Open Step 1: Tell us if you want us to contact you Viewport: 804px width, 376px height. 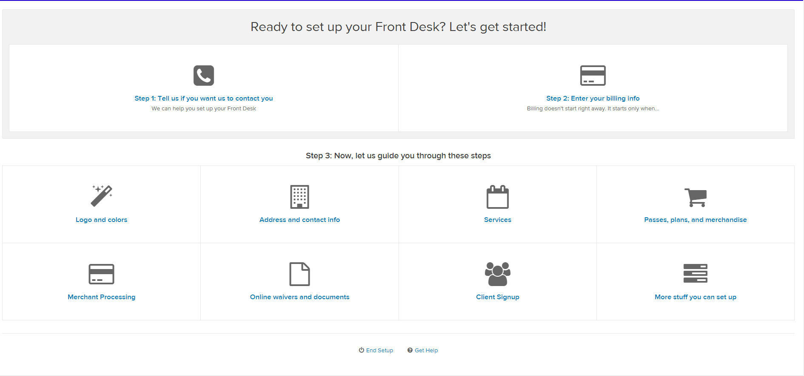203,98
